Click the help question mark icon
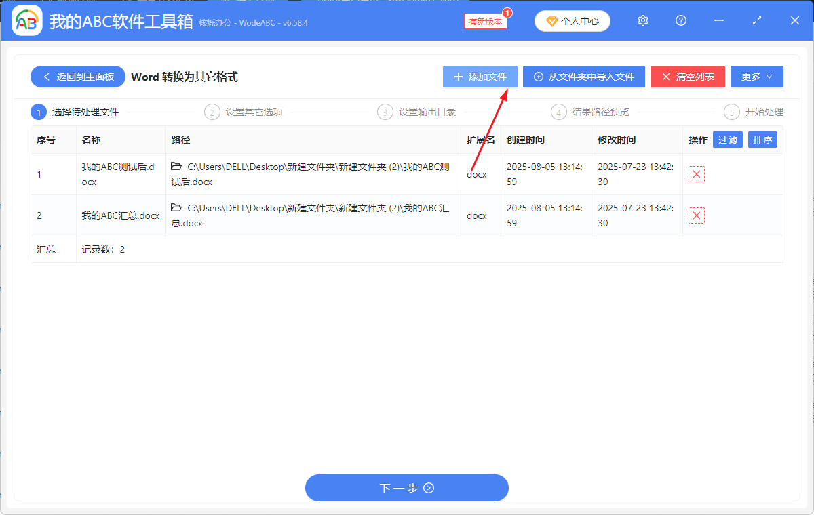 680,20
